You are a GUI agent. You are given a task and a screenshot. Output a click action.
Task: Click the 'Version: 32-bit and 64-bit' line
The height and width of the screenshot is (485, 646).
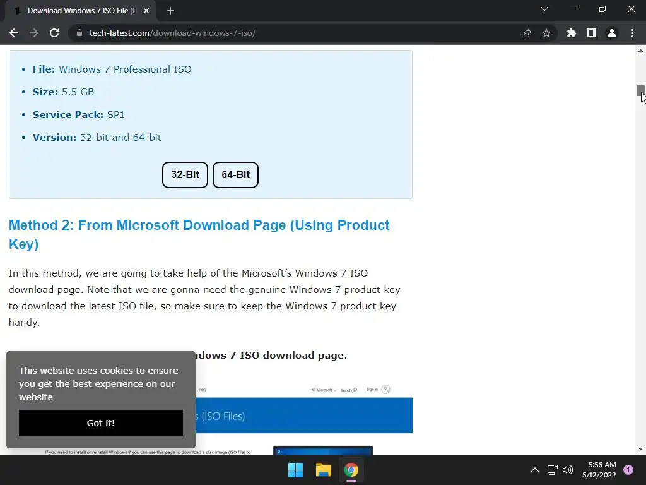pyautogui.click(x=97, y=137)
